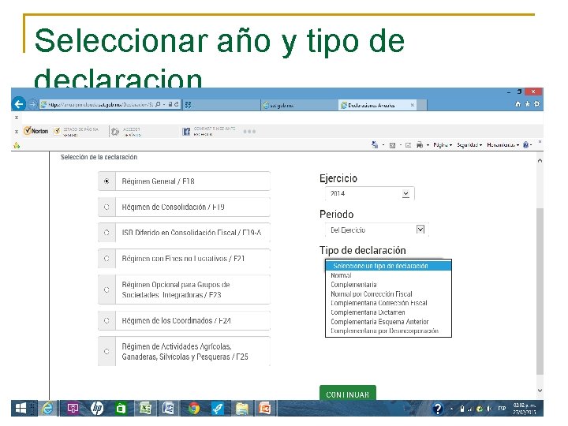This screenshot has height=426, width=568.
Task: Click the Norton toolbar three dots overflow
Action: click(x=249, y=132)
